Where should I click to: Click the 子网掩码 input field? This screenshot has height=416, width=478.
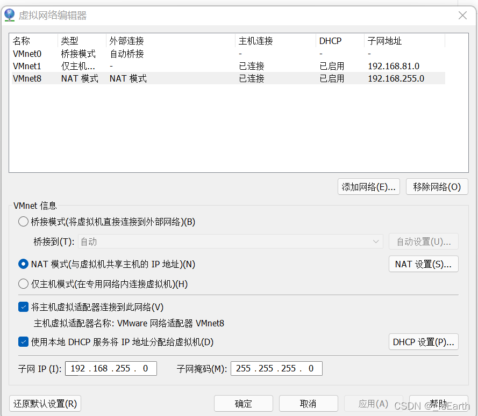coord(276,368)
